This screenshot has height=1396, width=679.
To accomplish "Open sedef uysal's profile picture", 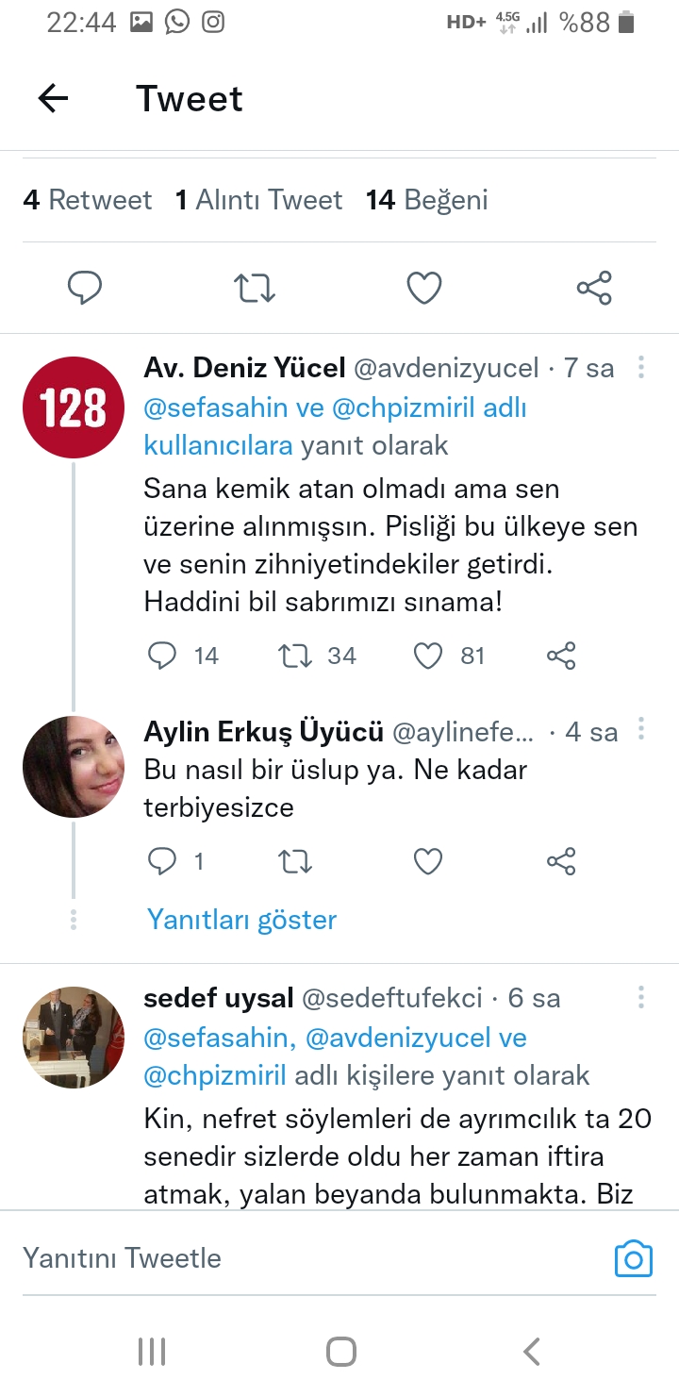I will (x=74, y=1038).
